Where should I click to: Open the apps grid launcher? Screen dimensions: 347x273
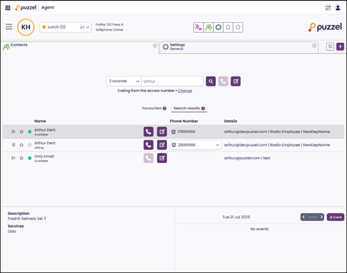(x=8, y=8)
